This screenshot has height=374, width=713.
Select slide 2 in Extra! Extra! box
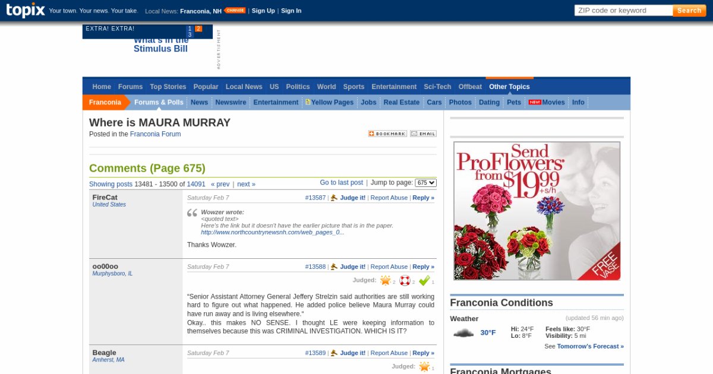(198, 28)
